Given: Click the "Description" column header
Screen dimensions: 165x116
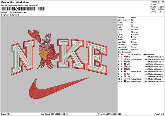Looking at the screenshot, I should coord(136,54).
